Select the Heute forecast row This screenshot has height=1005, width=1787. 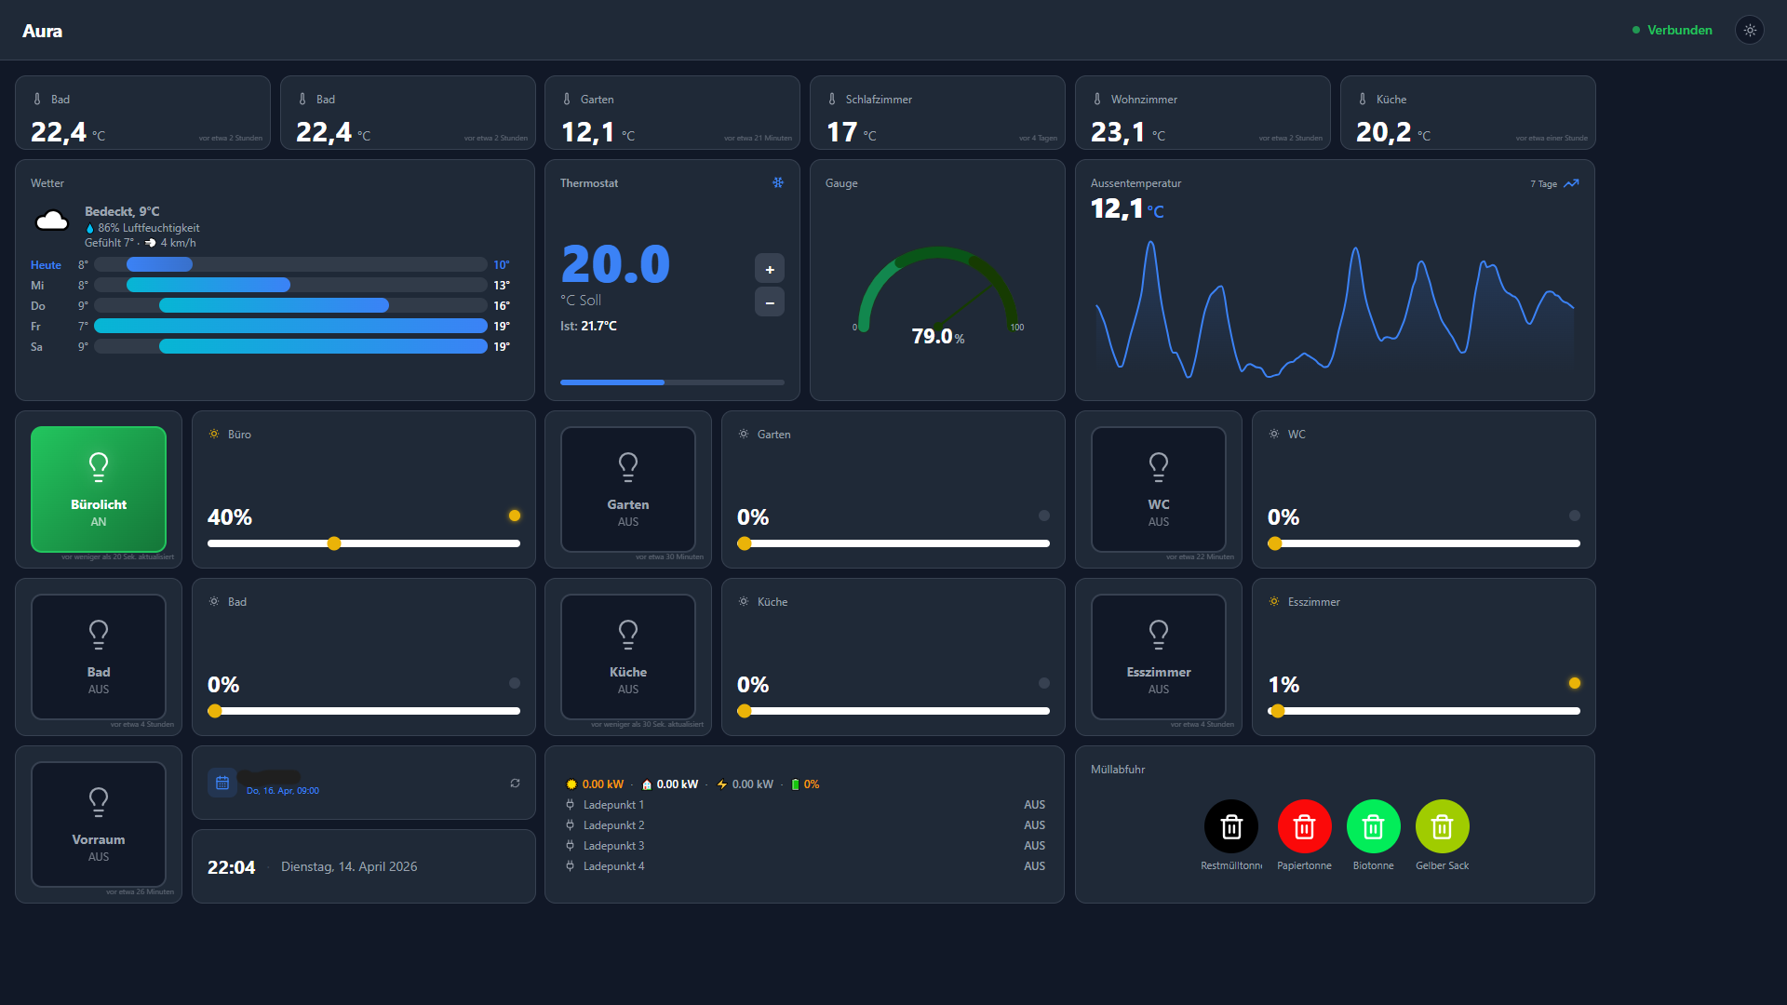point(46,265)
